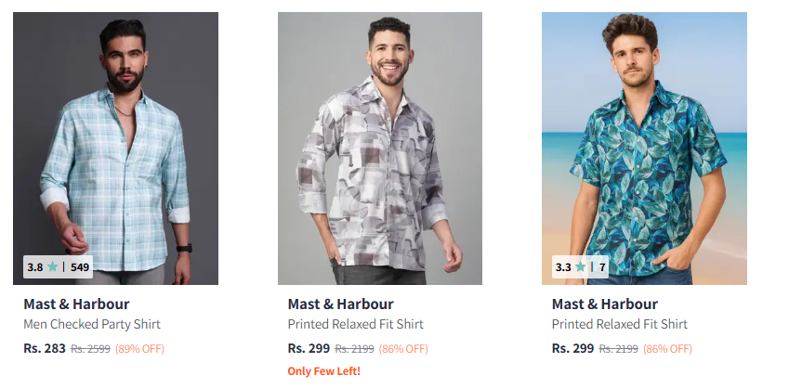Click the 3.8 rating badge with 549 reviews
Image resolution: width=789 pixels, height=388 pixels.
tap(58, 267)
